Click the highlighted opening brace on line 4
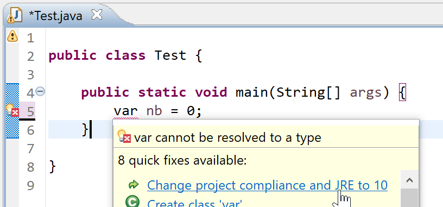 click(402, 92)
